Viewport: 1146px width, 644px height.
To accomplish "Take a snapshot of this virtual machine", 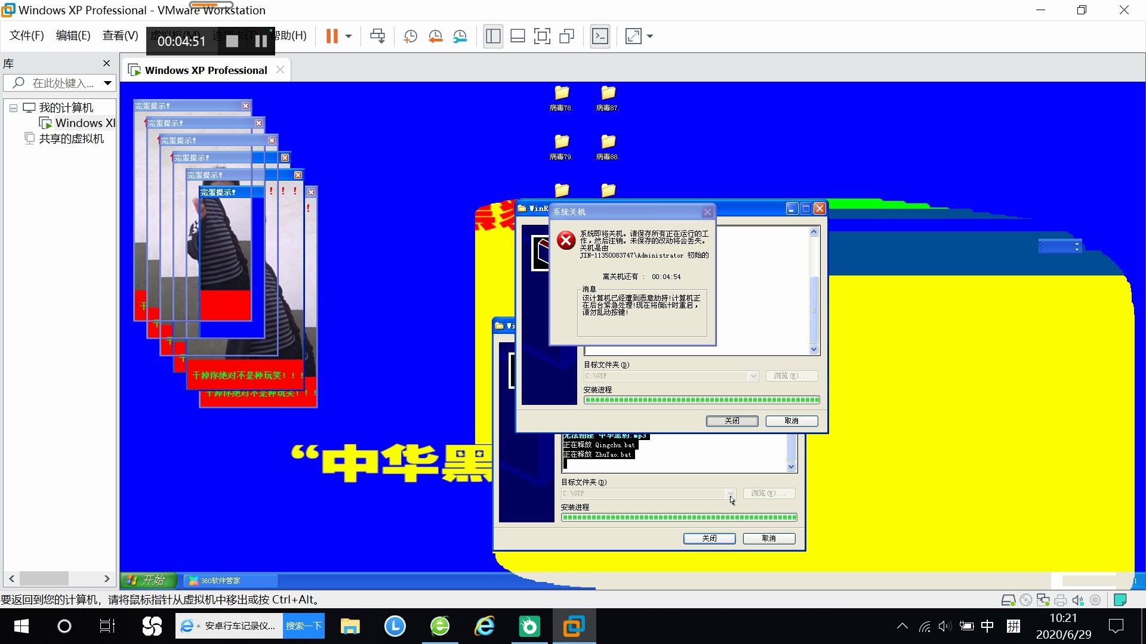I will click(x=410, y=36).
